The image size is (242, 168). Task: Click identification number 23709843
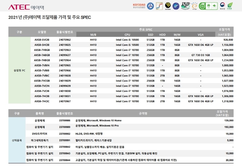[x=65, y=153]
